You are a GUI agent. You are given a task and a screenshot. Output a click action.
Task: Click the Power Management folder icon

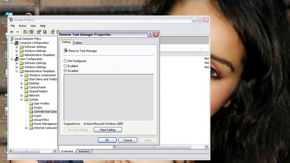pos(31,124)
